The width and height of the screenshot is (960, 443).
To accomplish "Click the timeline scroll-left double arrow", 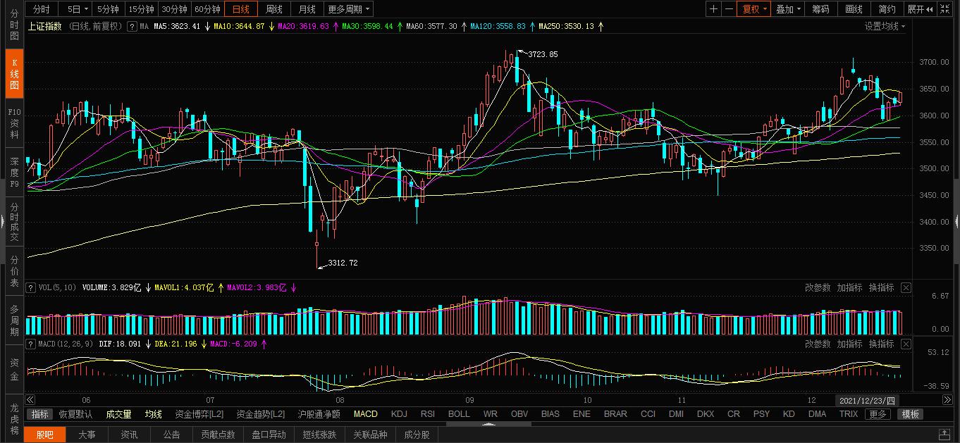I will 30,400.
